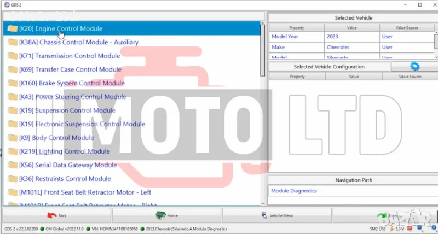The width and height of the screenshot is (438, 234).
Task: Click the folder icon beside Engine Control Module
Action: click(13, 28)
